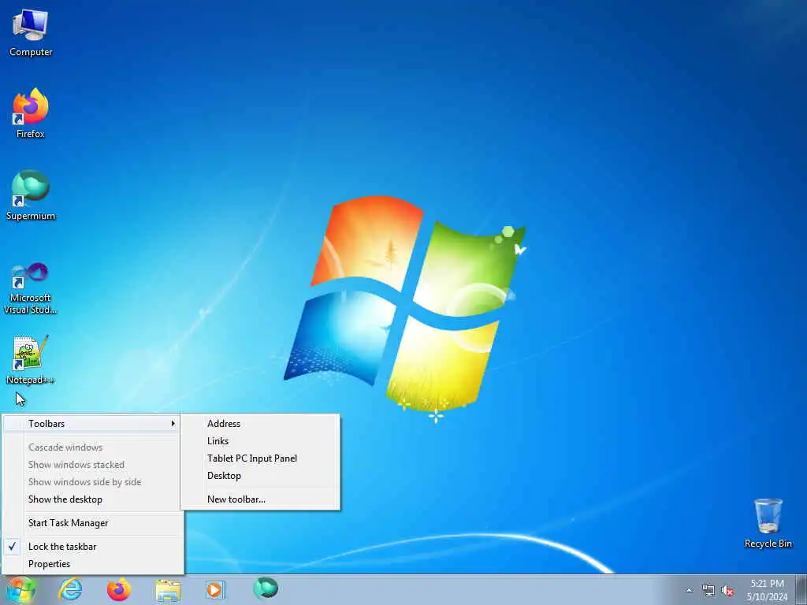Screen dimensions: 807x605
Task: Open the Start menu orb
Action: (x=20, y=589)
